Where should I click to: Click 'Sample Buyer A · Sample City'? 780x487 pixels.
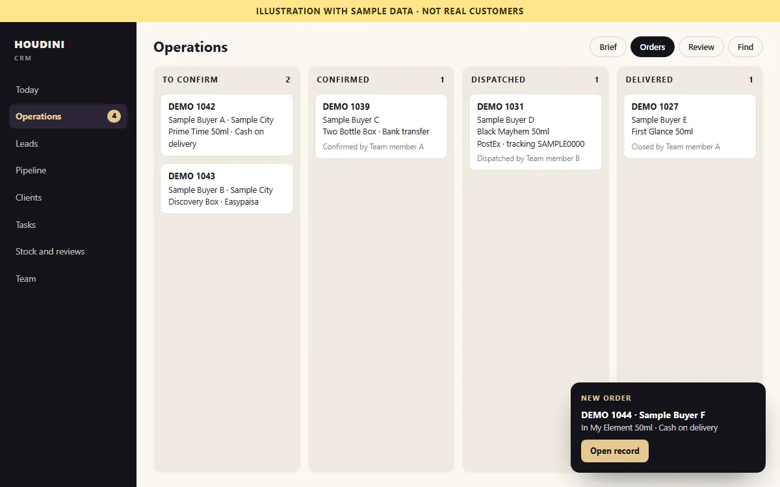(x=221, y=120)
